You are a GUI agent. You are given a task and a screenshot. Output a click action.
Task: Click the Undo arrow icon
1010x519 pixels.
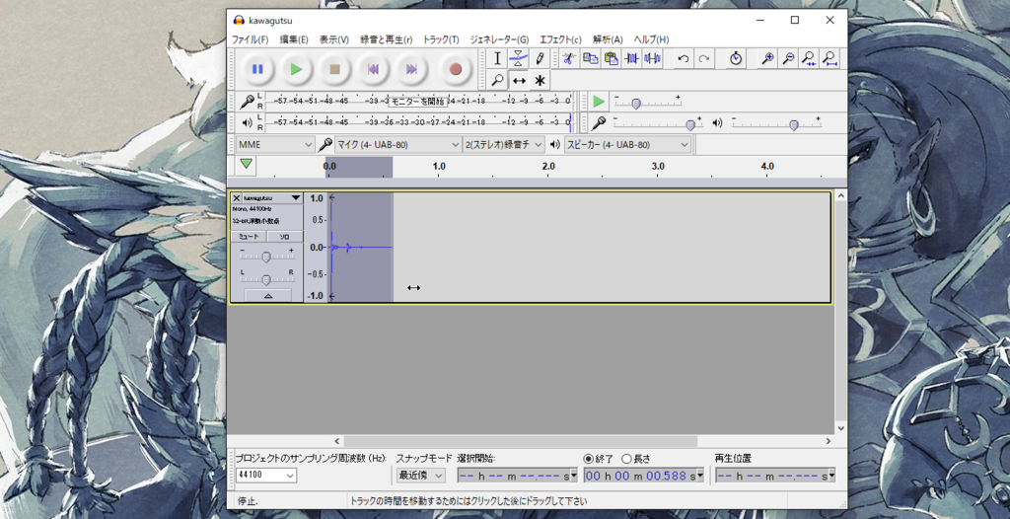[x=684, y=58]
